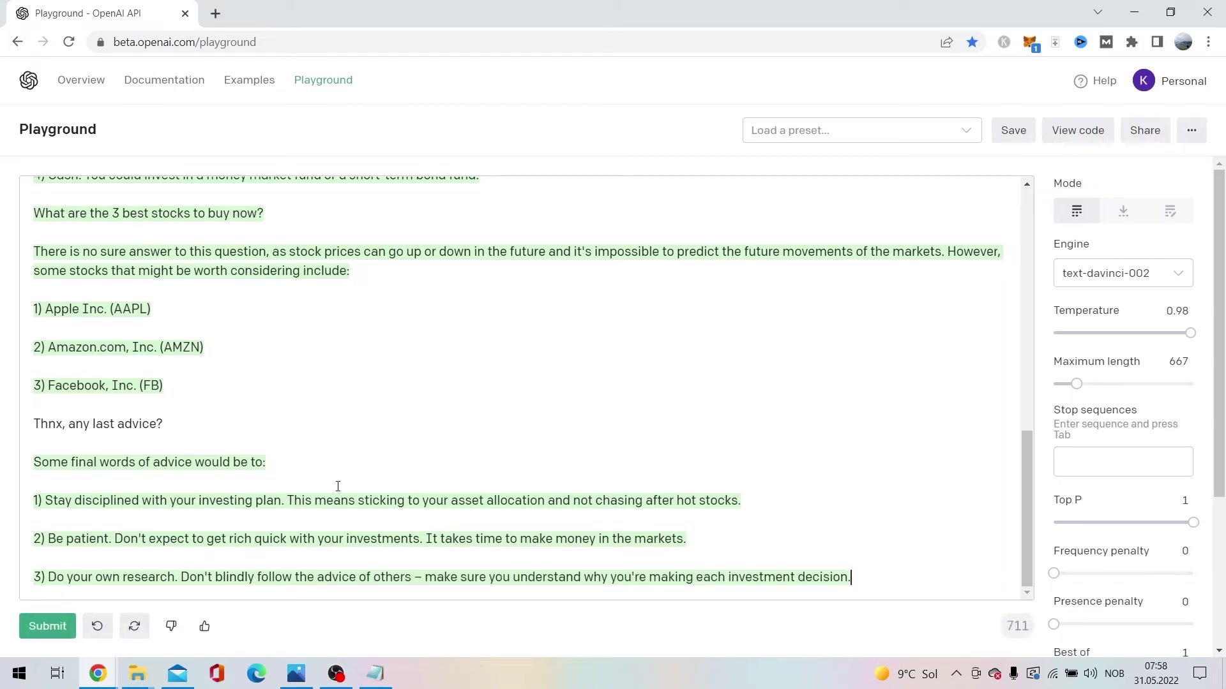Click the thumbs up feedback icon
The height and width of the screenshot is (689, 1226).
[204, 626]
